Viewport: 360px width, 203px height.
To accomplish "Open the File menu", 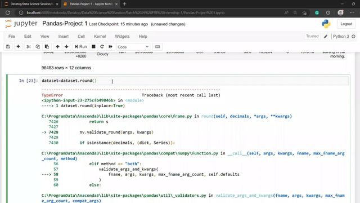I will point(12,36).
